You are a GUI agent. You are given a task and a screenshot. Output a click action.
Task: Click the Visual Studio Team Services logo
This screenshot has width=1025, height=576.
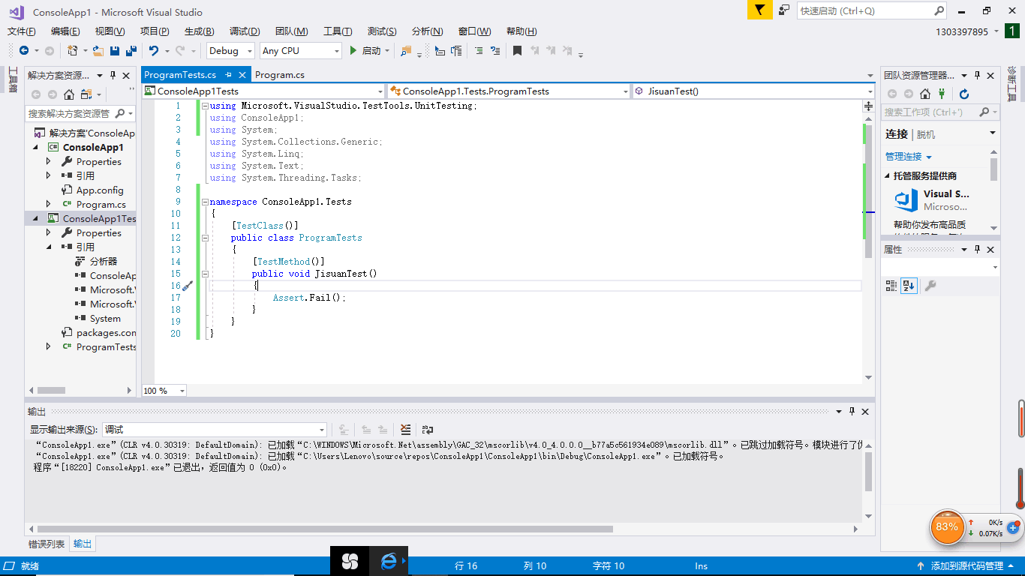[906, 200]
